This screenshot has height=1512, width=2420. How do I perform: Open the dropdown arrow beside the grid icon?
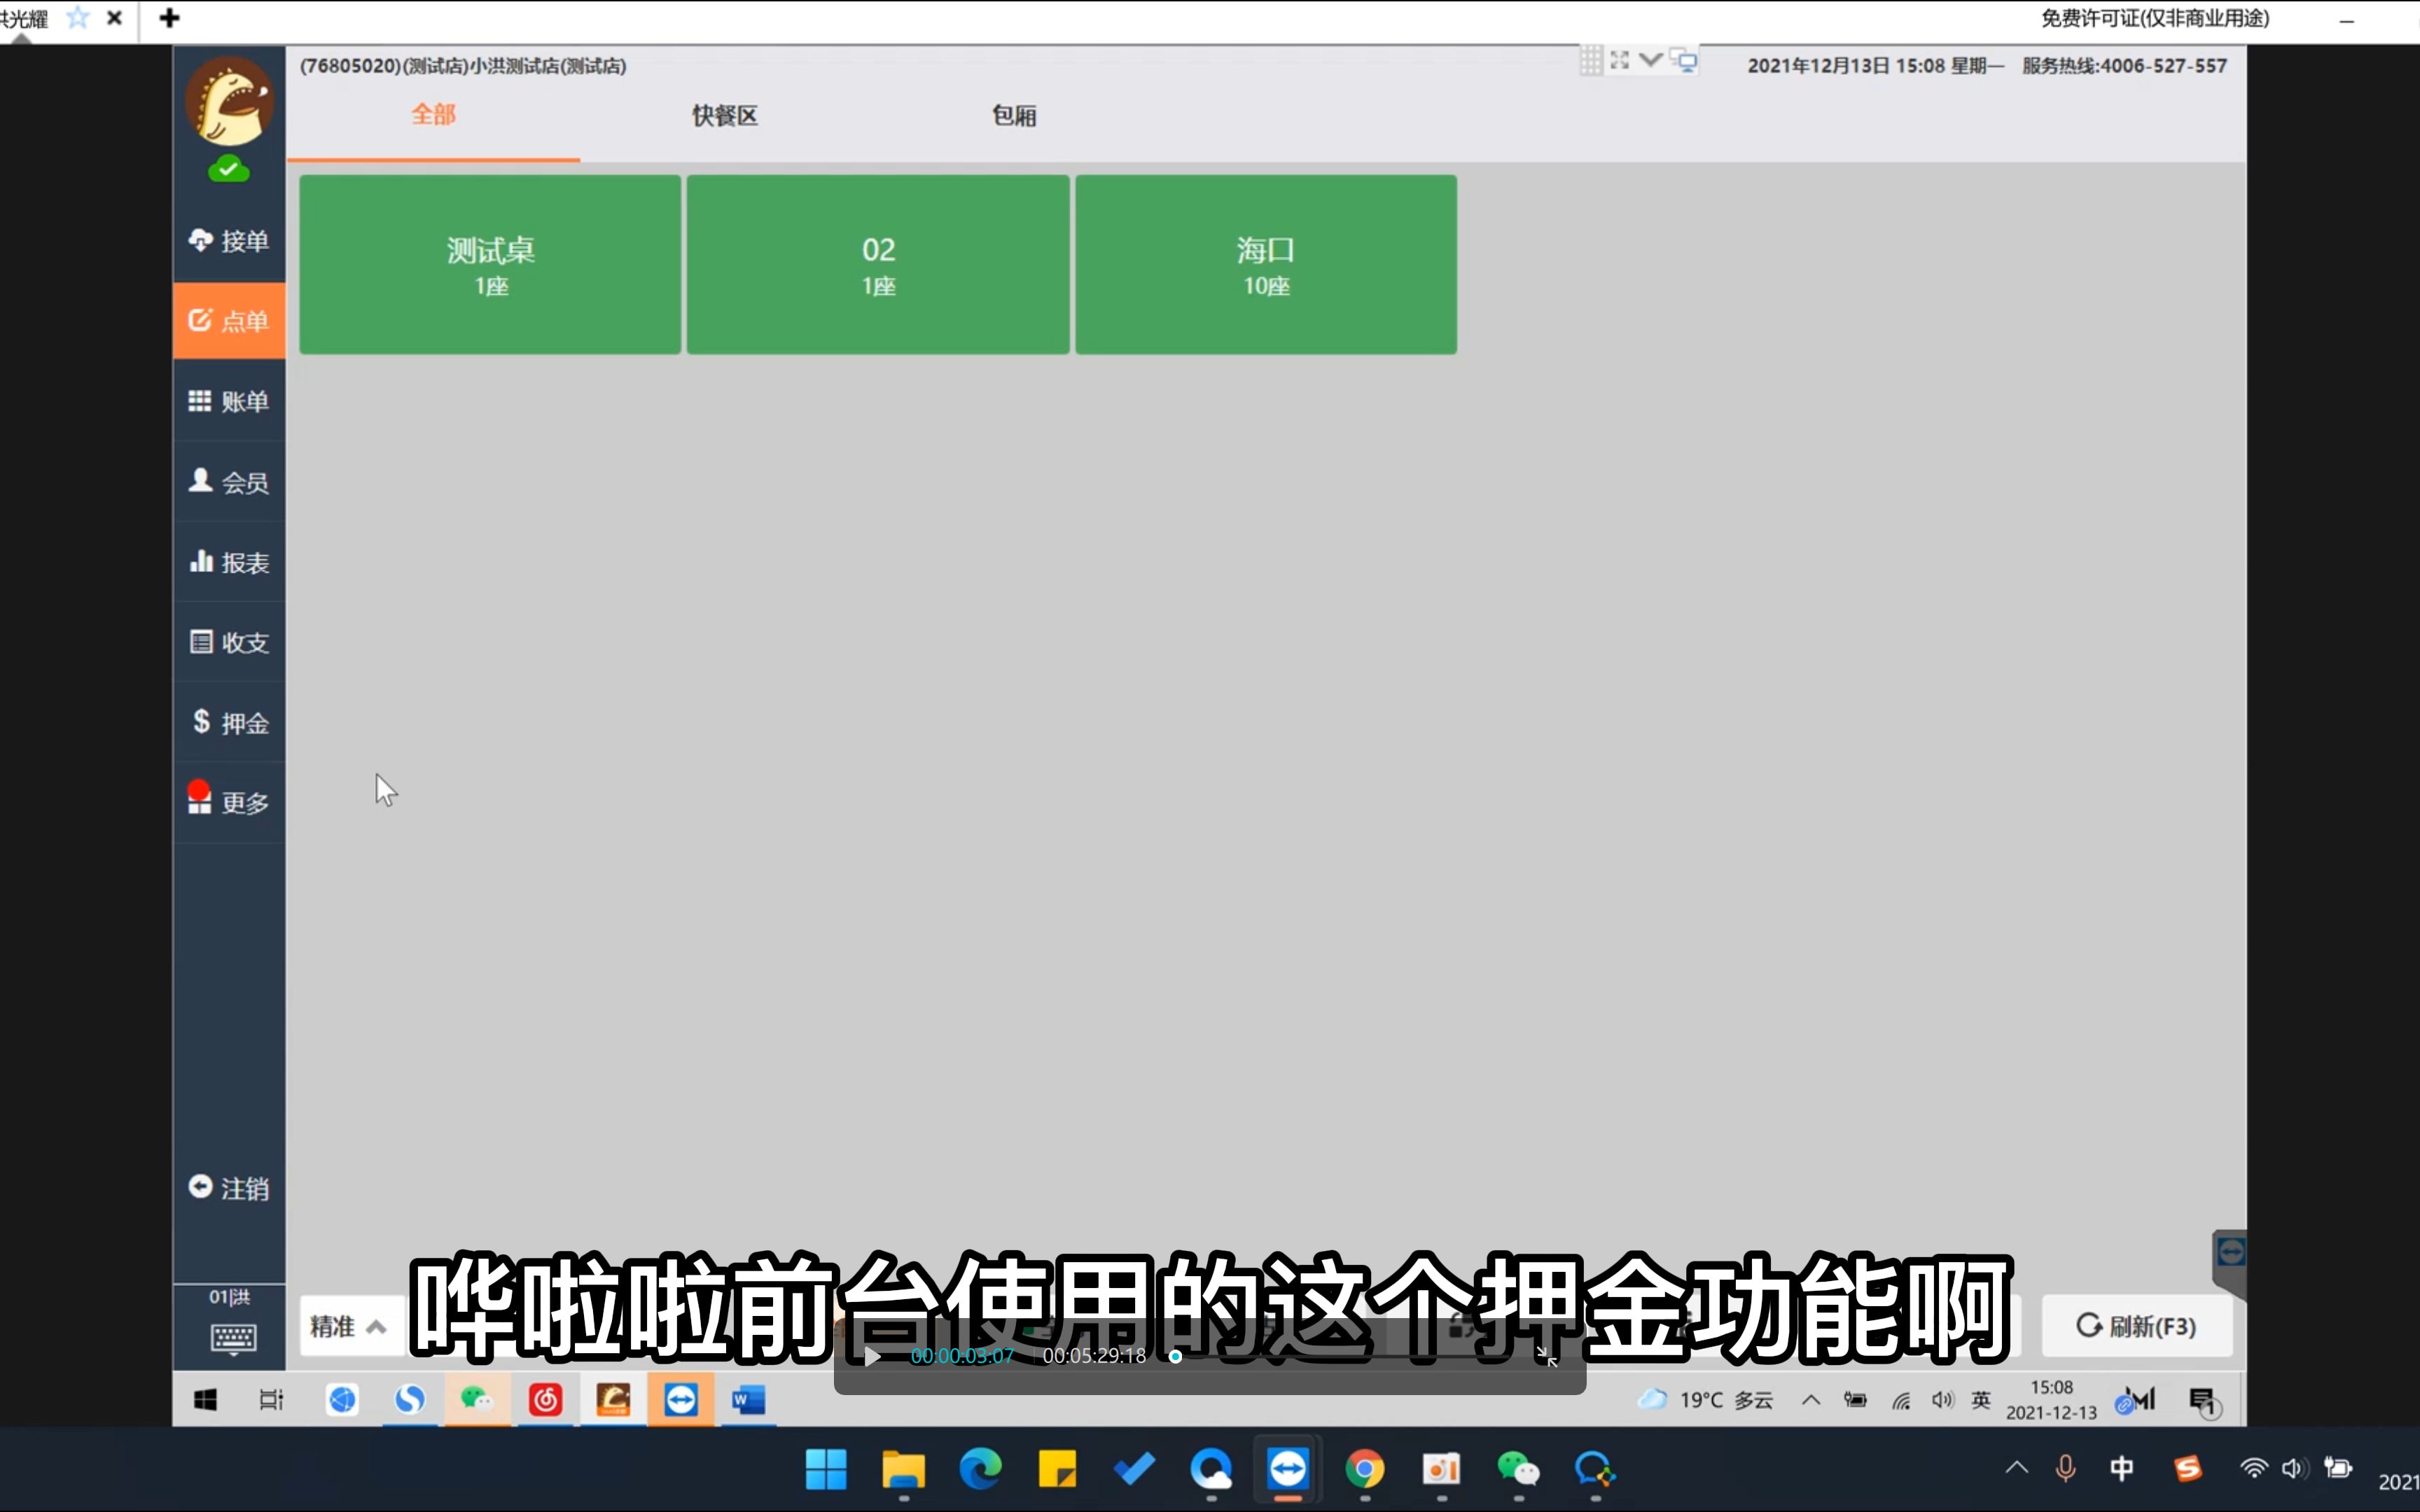coord(1650,61)
